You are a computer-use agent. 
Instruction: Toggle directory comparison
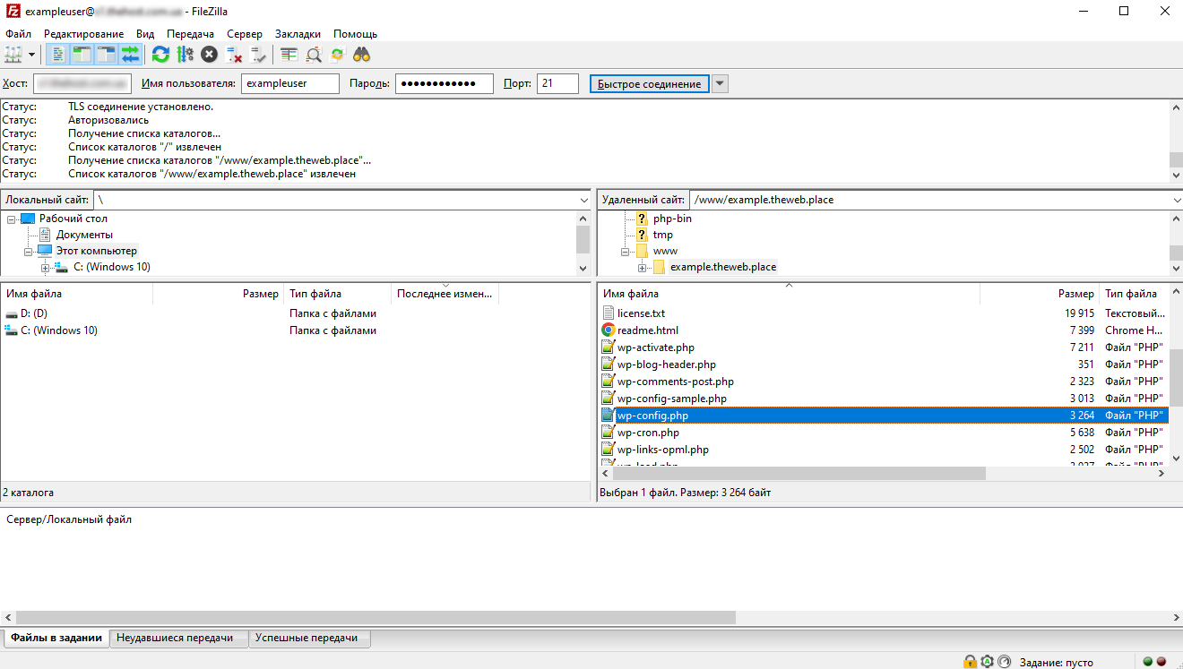pos(313,55)
